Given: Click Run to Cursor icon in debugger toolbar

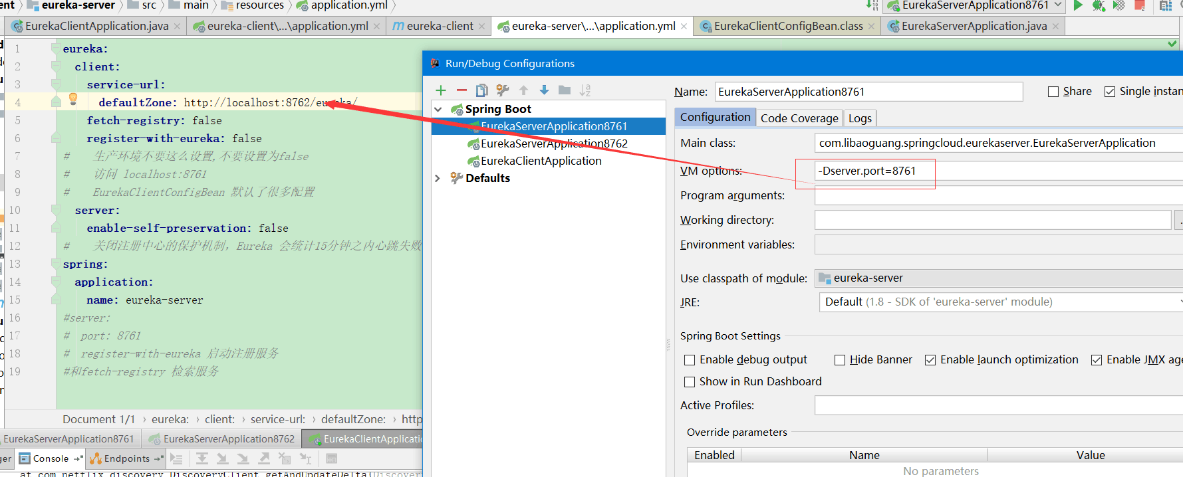Looking at the screenshot, I should pos(305,458).
